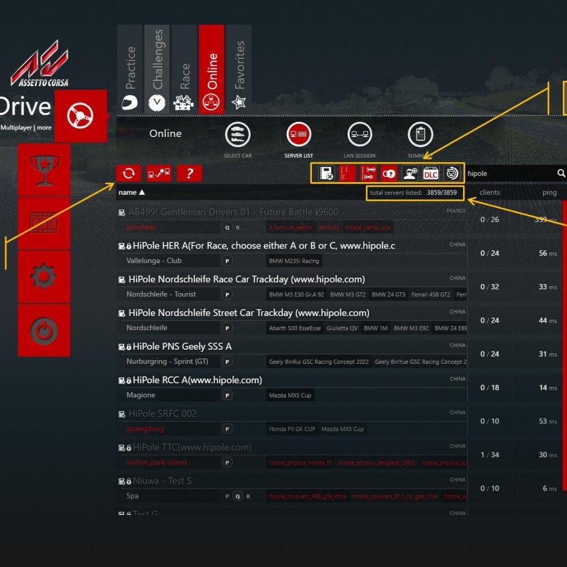Click the Ferrari 458 GT2 car tag
Image resolution: width=567 pixels, height=567 pixels.
click(431, 295)
